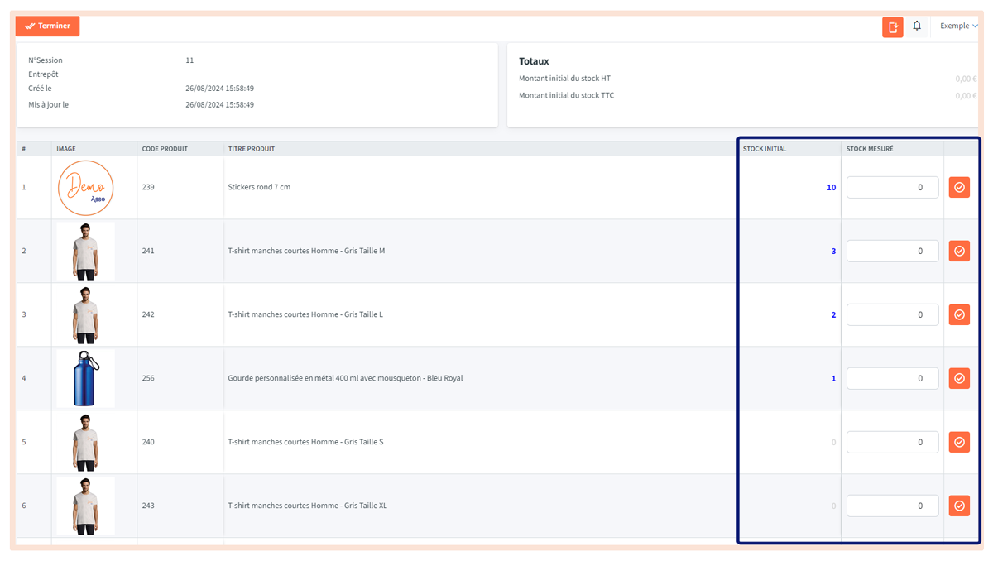Click initial stock value 3 for Taille M
Image resolution: width=993 pixels, height=561 pixels.
(833, 252)
